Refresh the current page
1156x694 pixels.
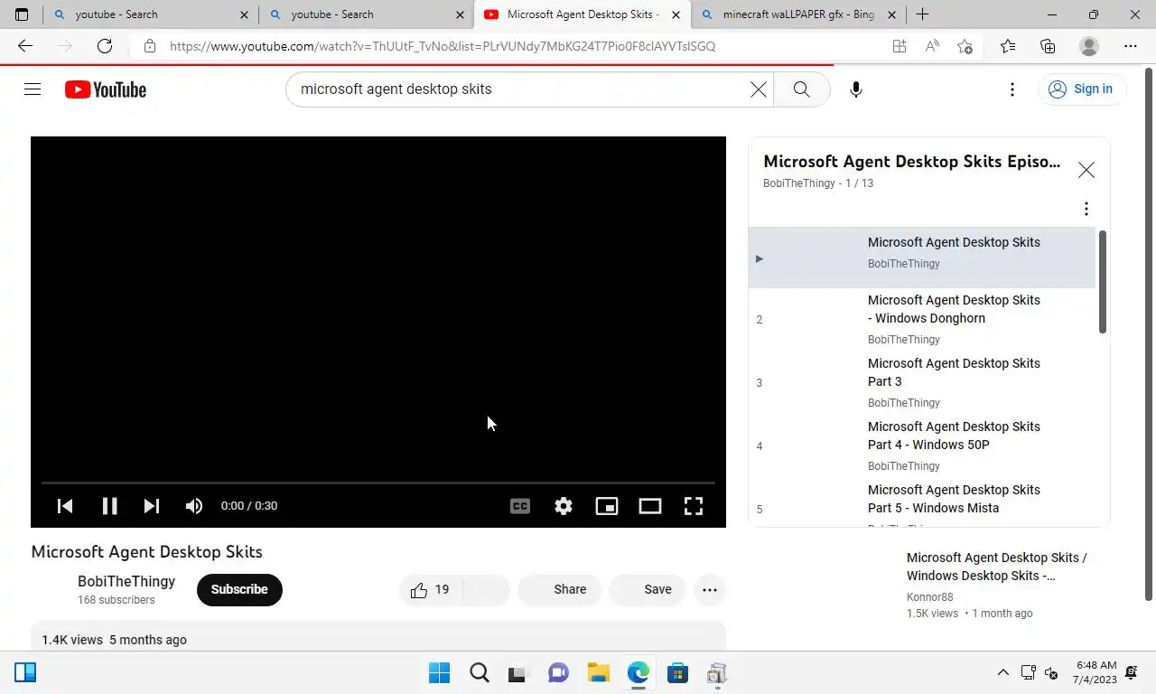[x=105, y=46]
